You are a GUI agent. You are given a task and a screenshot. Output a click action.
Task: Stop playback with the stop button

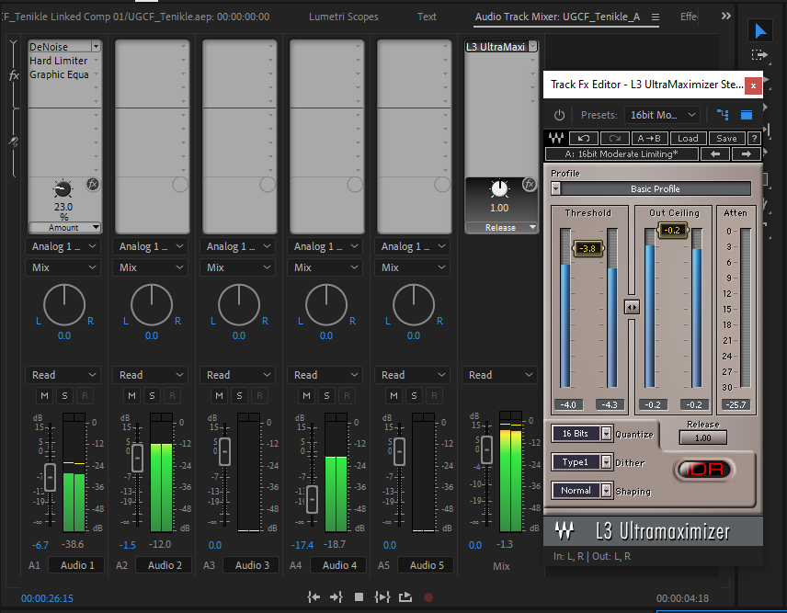pyautogui.click(x=359, y=597)
